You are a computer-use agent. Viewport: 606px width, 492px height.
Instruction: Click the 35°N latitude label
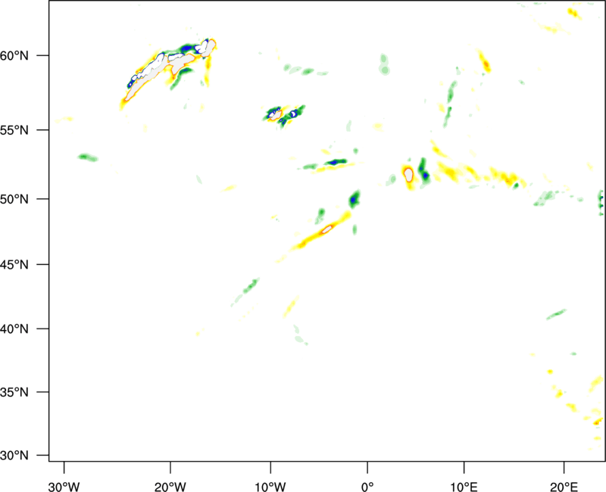click(14, 392)
